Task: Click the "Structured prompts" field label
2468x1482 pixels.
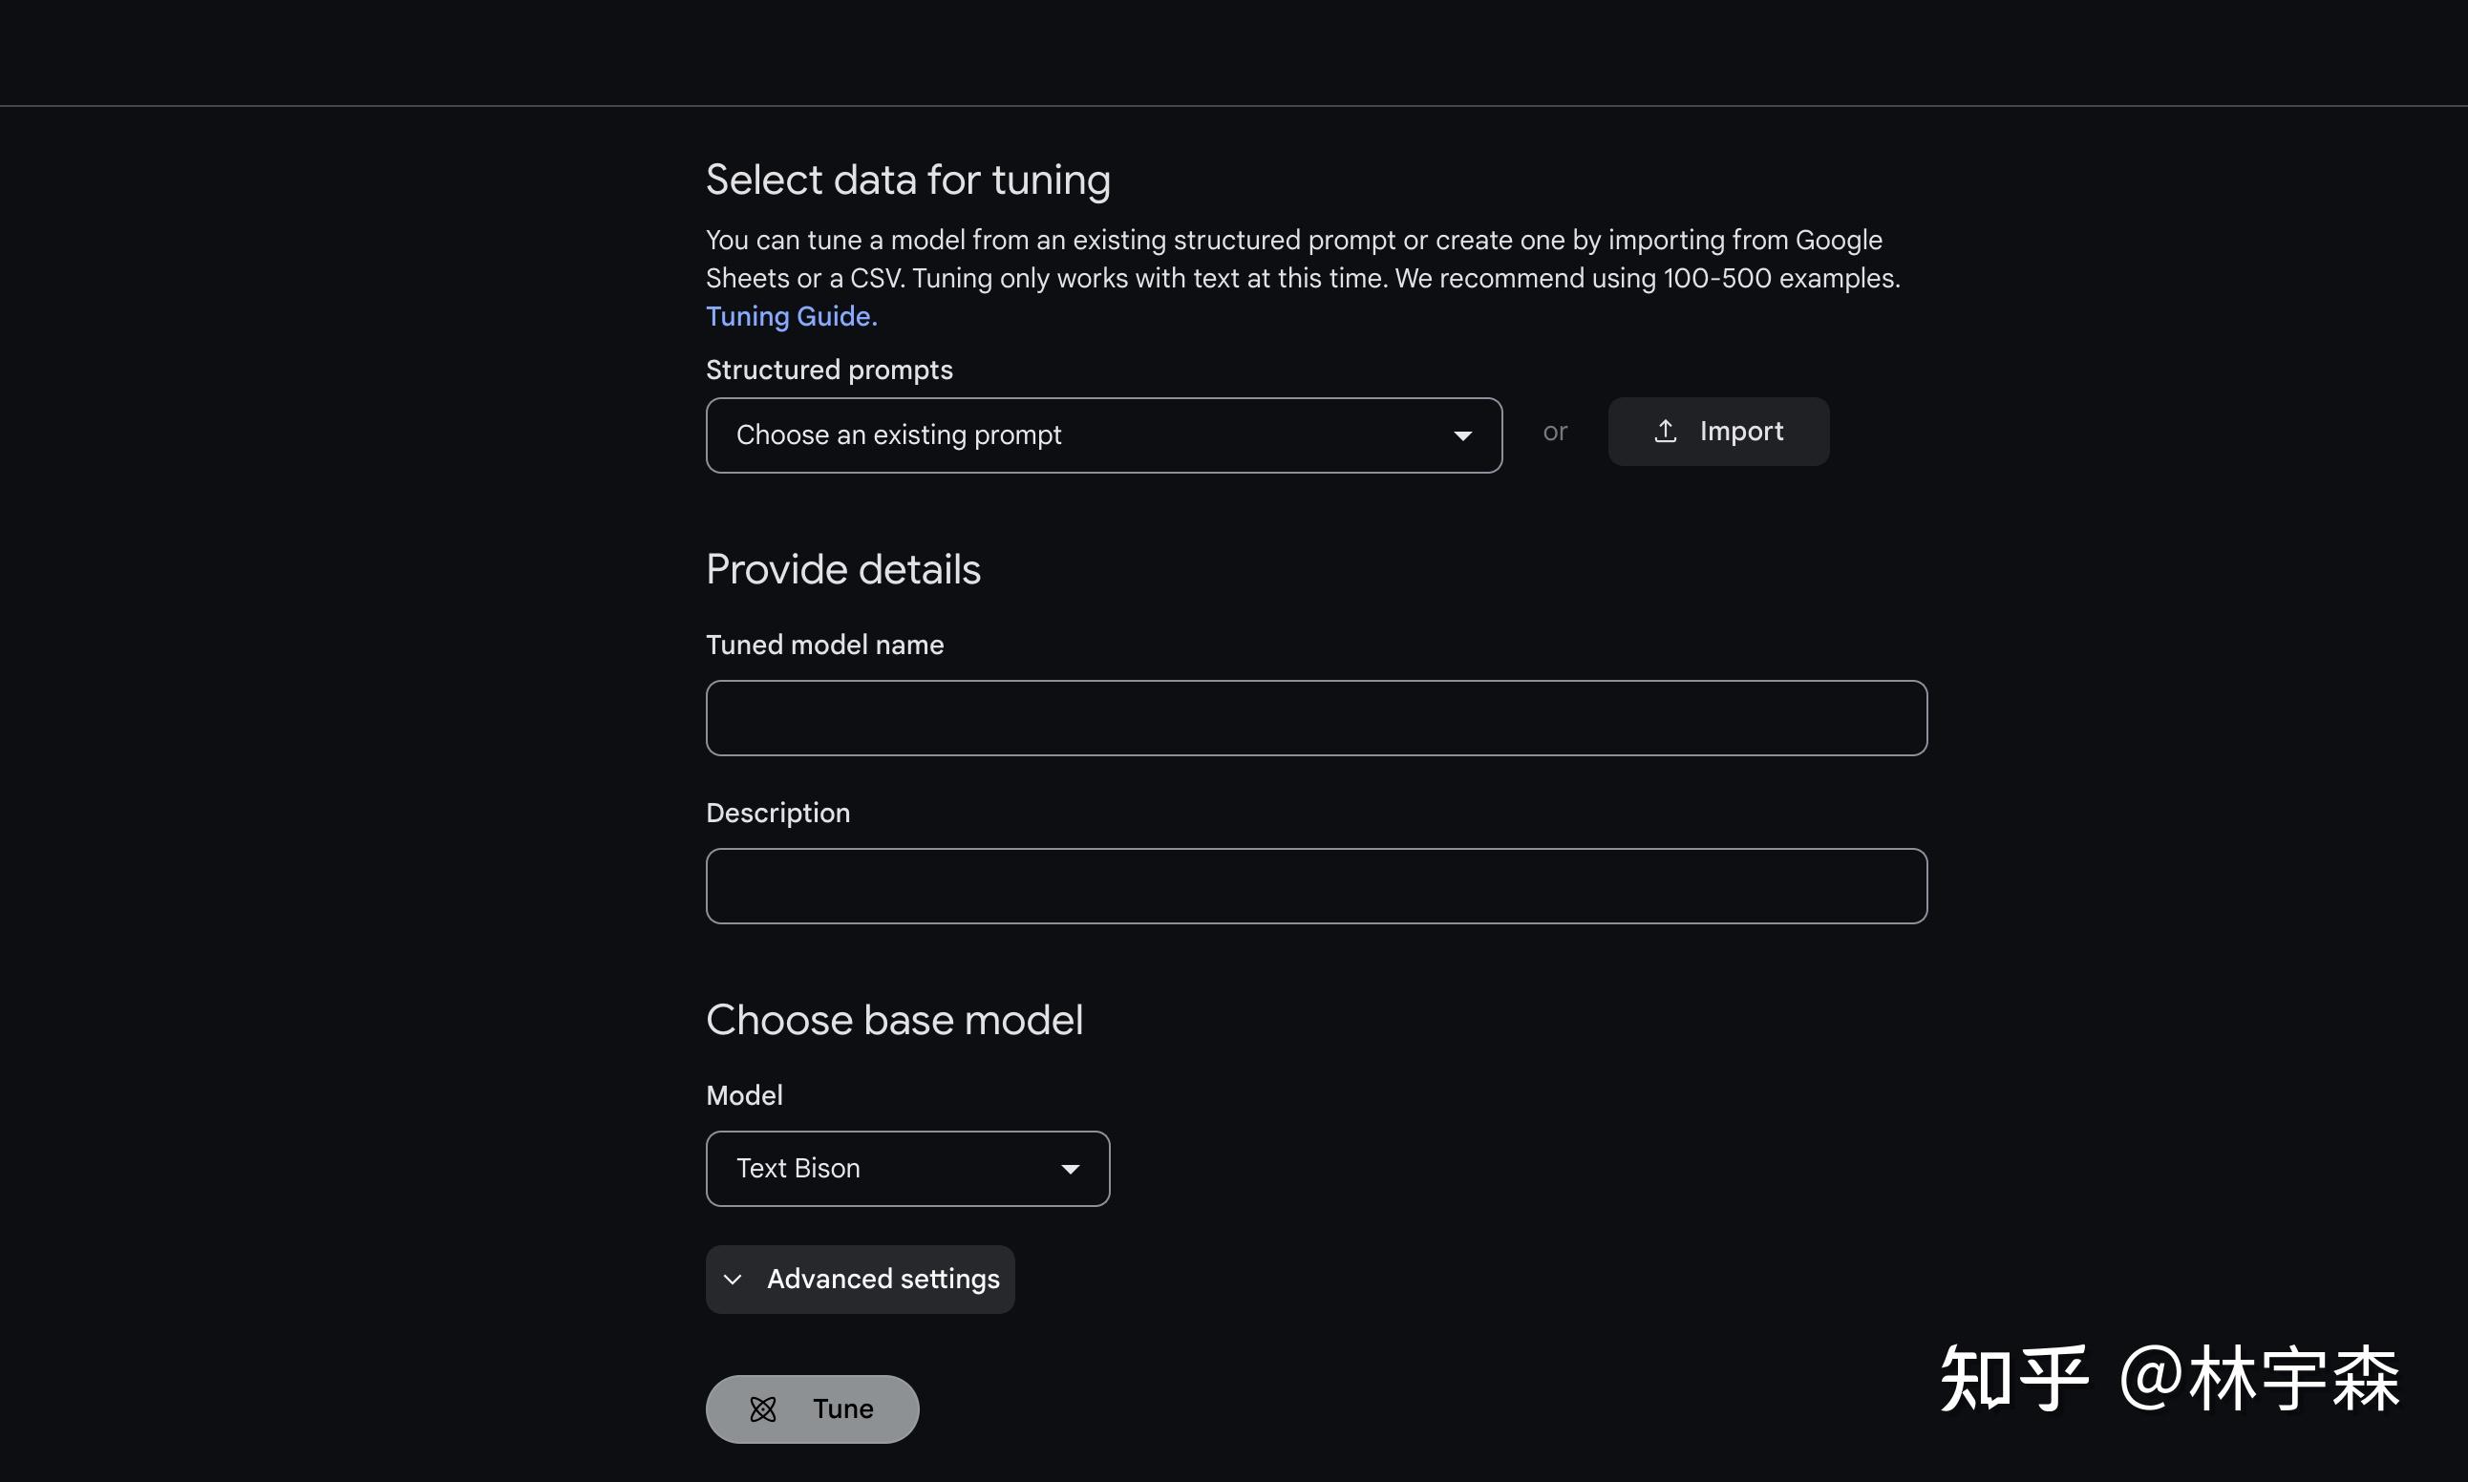Action: [829, 370]
